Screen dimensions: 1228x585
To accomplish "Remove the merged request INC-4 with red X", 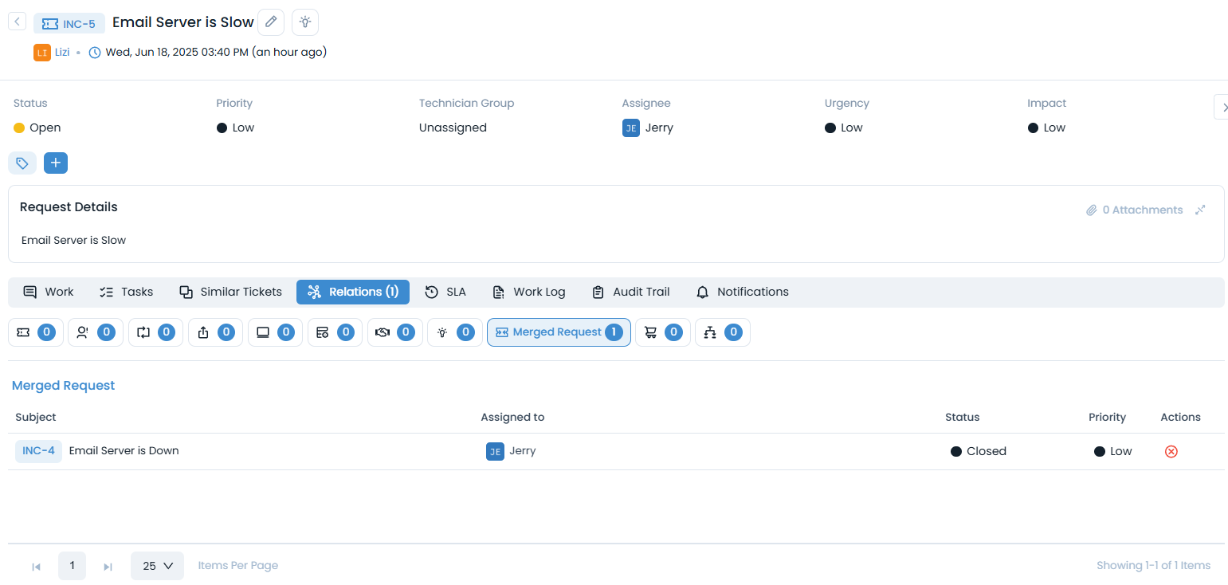I will (x=1171, y=451).
